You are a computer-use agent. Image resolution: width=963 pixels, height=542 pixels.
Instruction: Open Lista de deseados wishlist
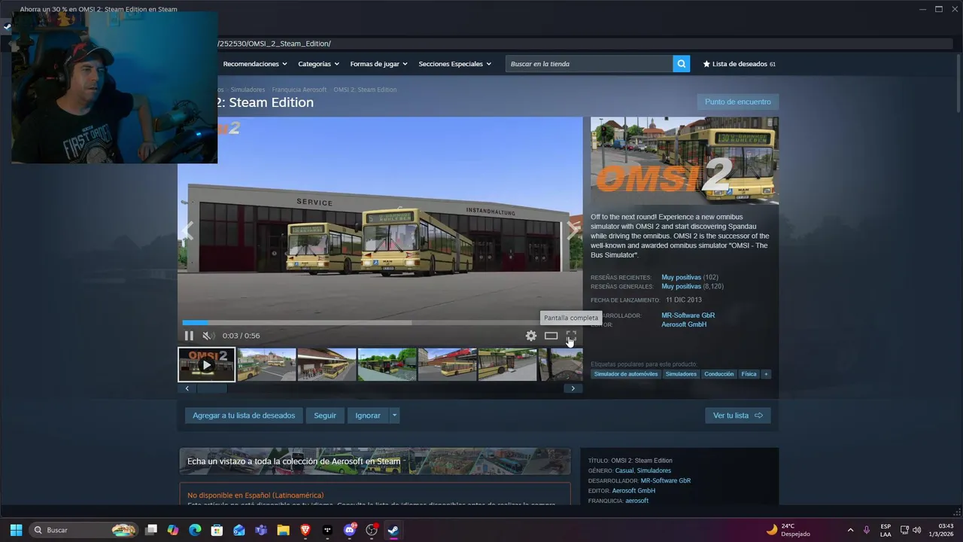click(739, 64)
